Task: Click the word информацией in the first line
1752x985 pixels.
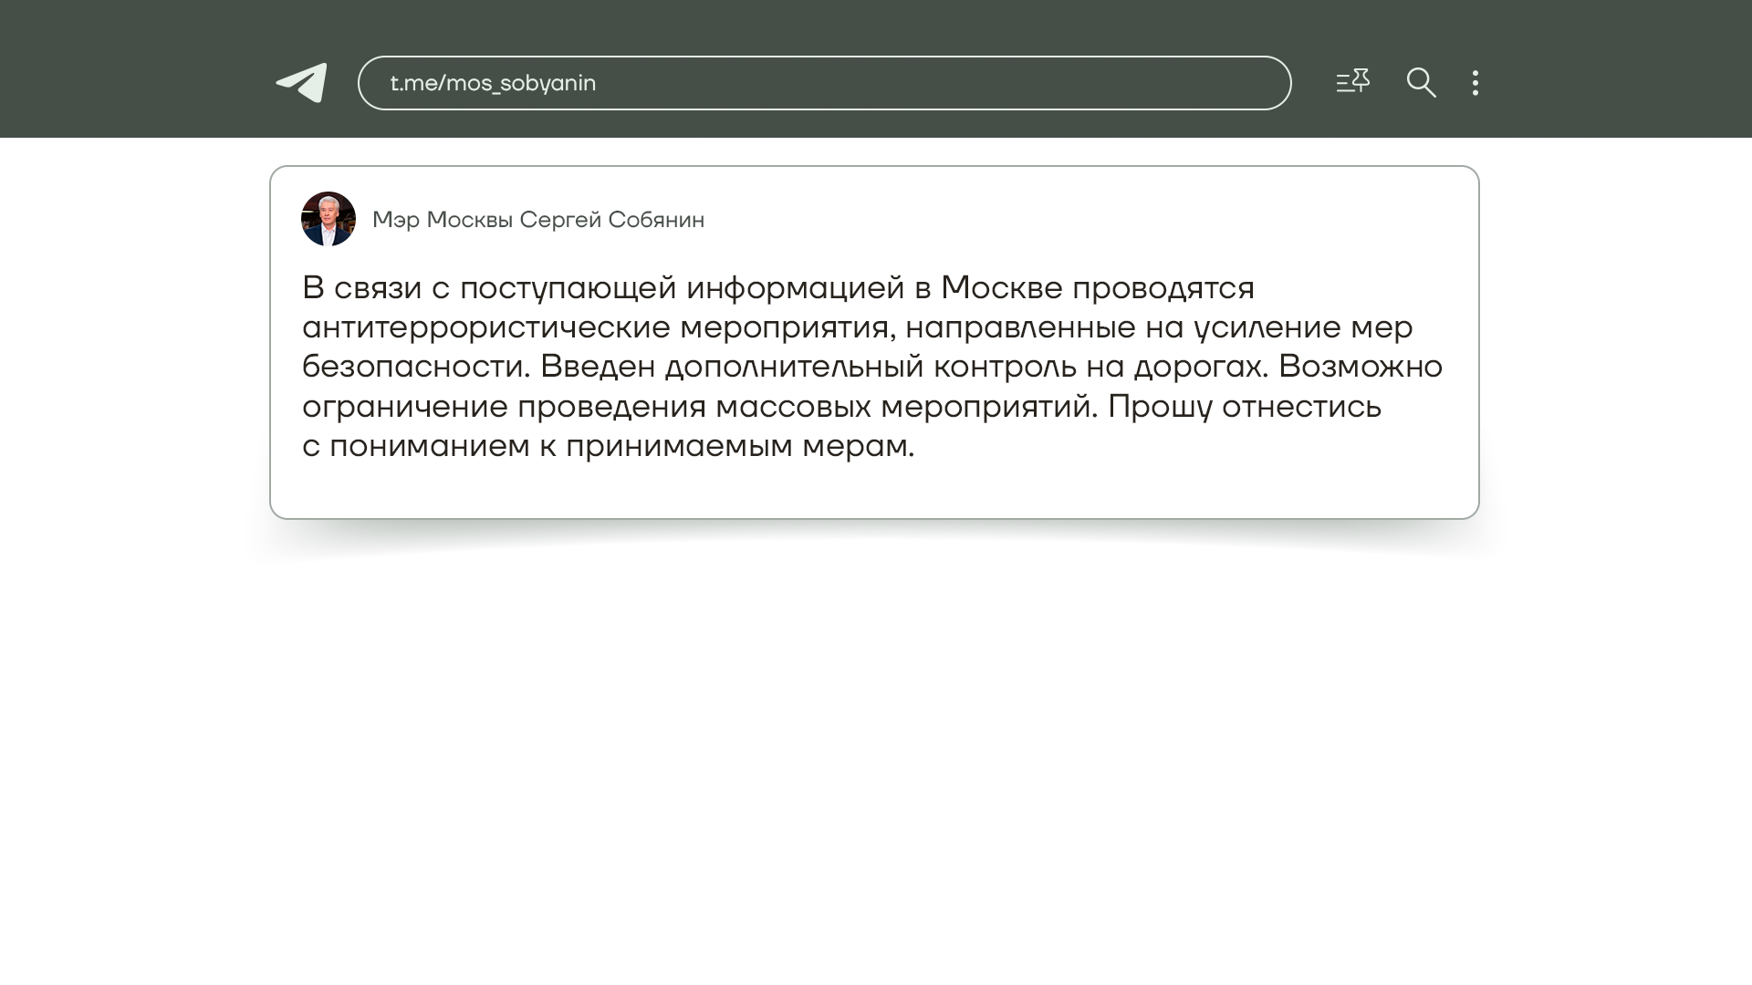Action: tap(795, 288)
